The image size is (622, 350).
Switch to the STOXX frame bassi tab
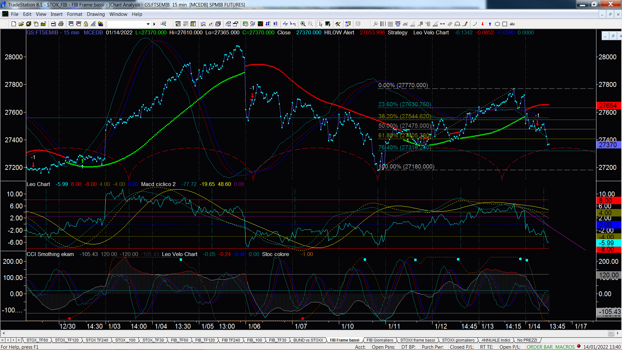point(418,340)
